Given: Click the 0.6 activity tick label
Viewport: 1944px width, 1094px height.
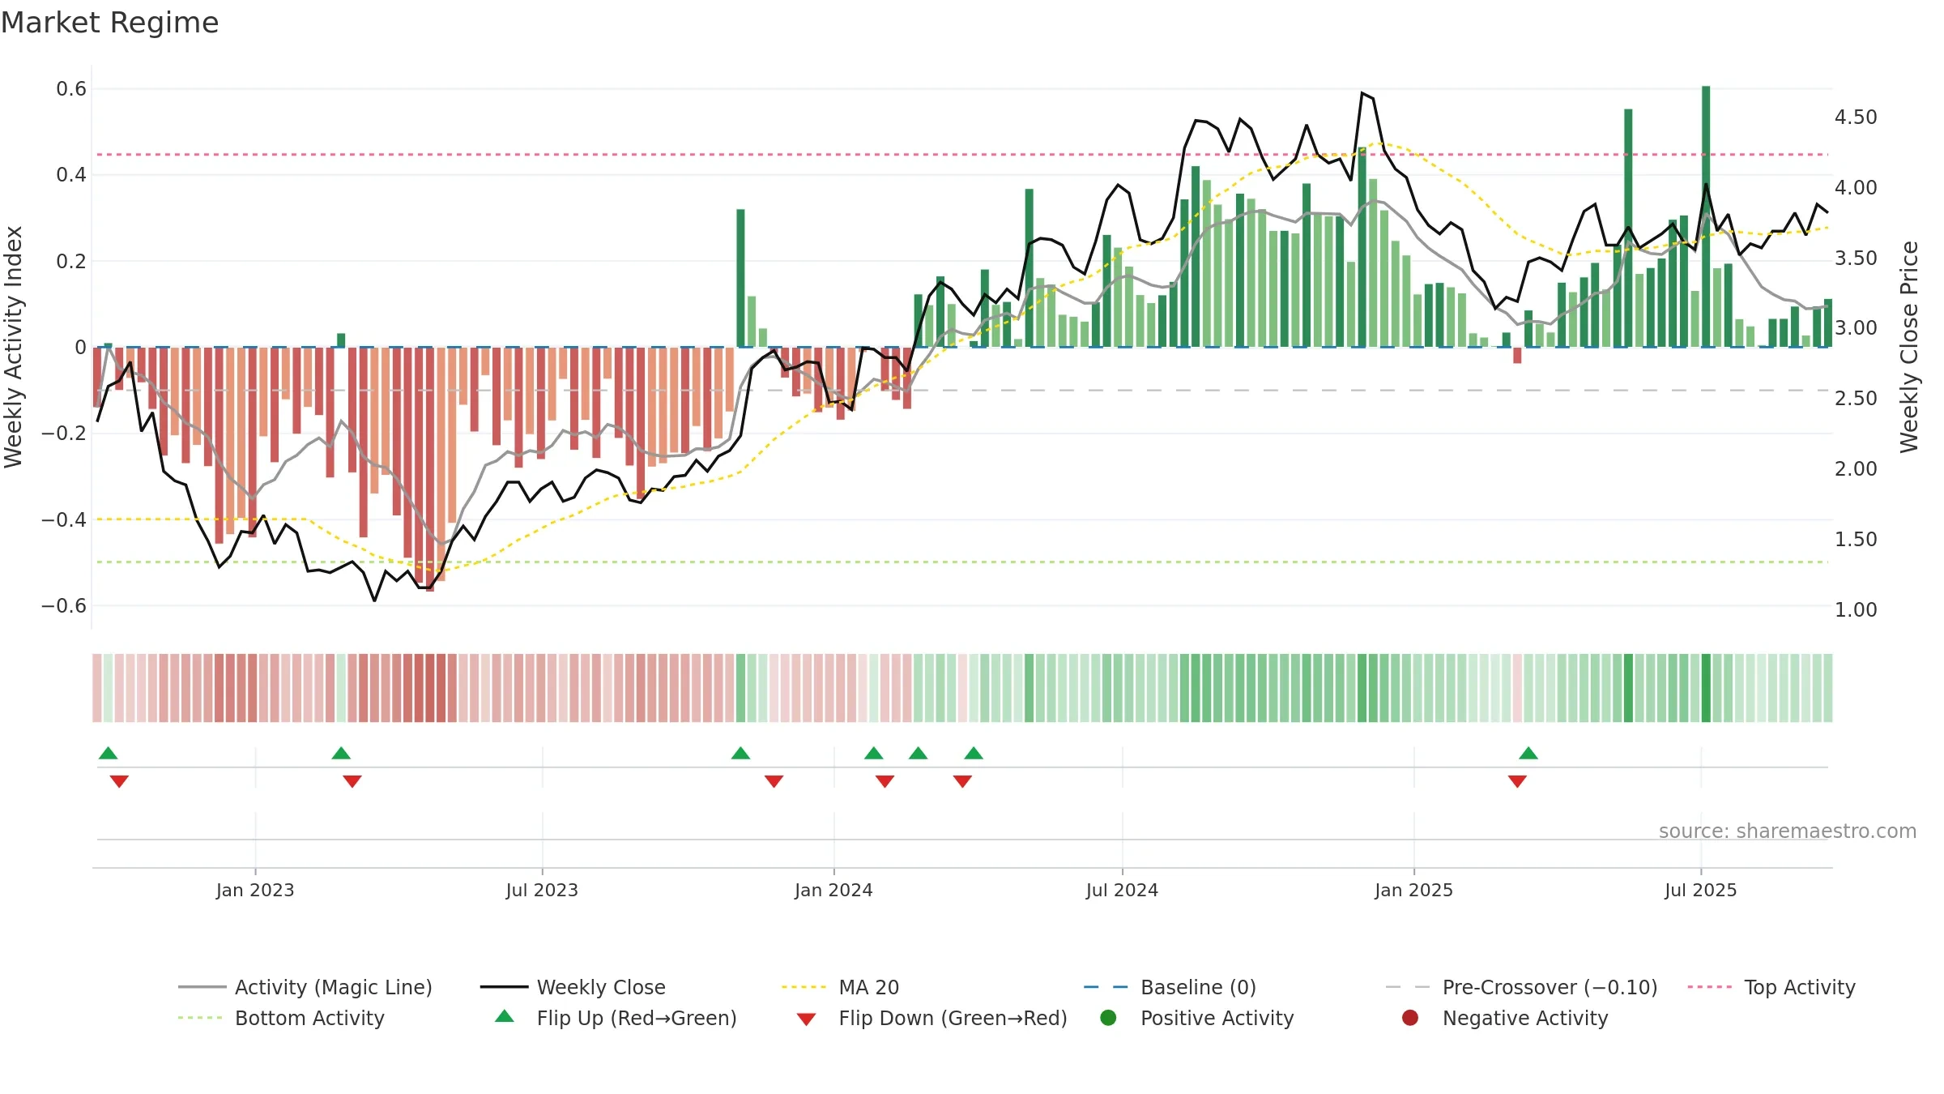Looking at the screenshot, I should [x=71, y=89].
